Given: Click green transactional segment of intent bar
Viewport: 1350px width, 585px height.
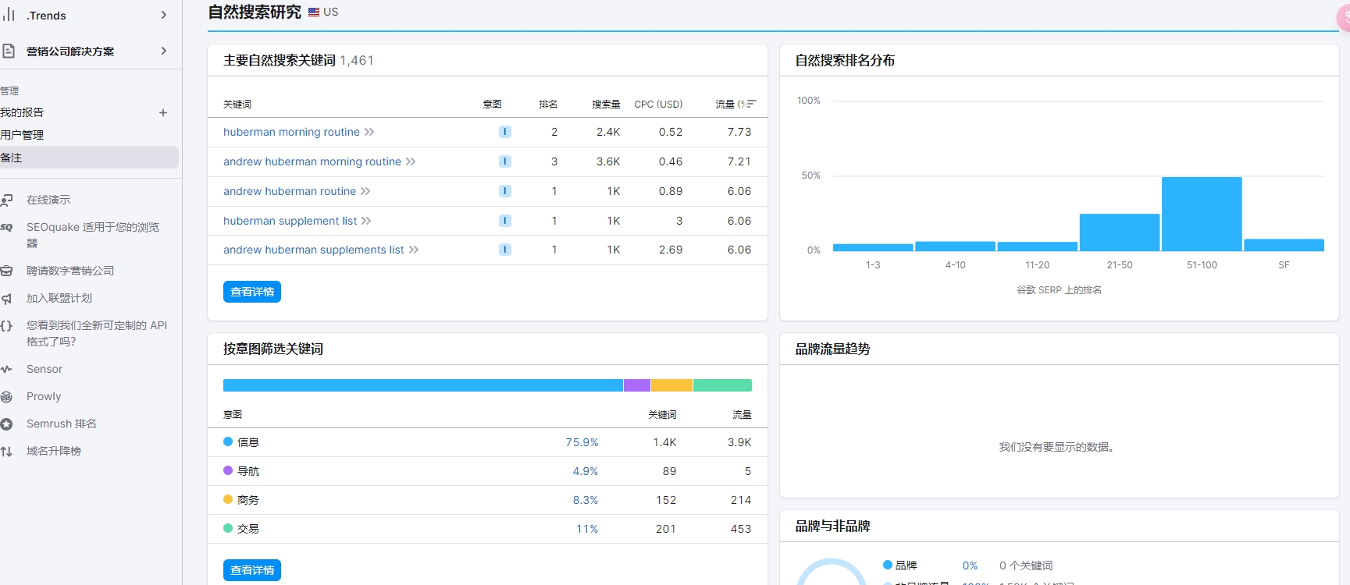Looking at the screenshot, I should [x=722, y=385].
